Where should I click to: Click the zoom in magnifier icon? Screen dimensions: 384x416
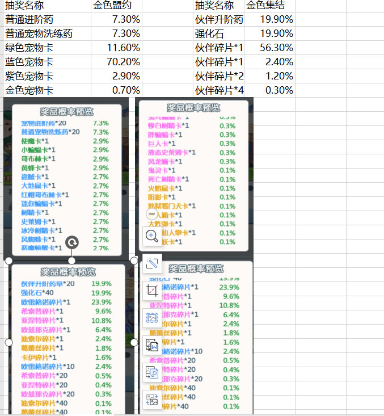tap(152, 236)
